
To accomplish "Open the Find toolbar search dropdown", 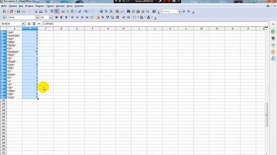I will pyautogui.click(x=180, y=12).
